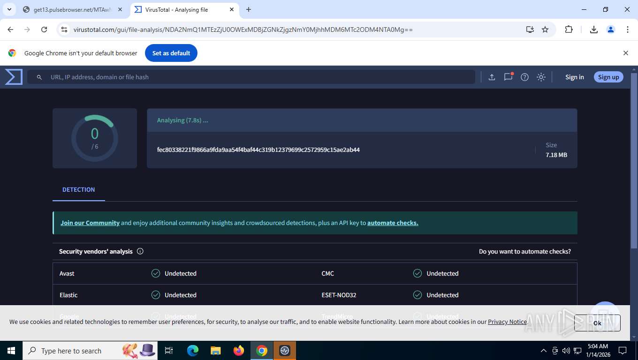Click the Avast vendor name
Image resolution: width=638 pixels, height=360 pixels.
tap(67, 273)
